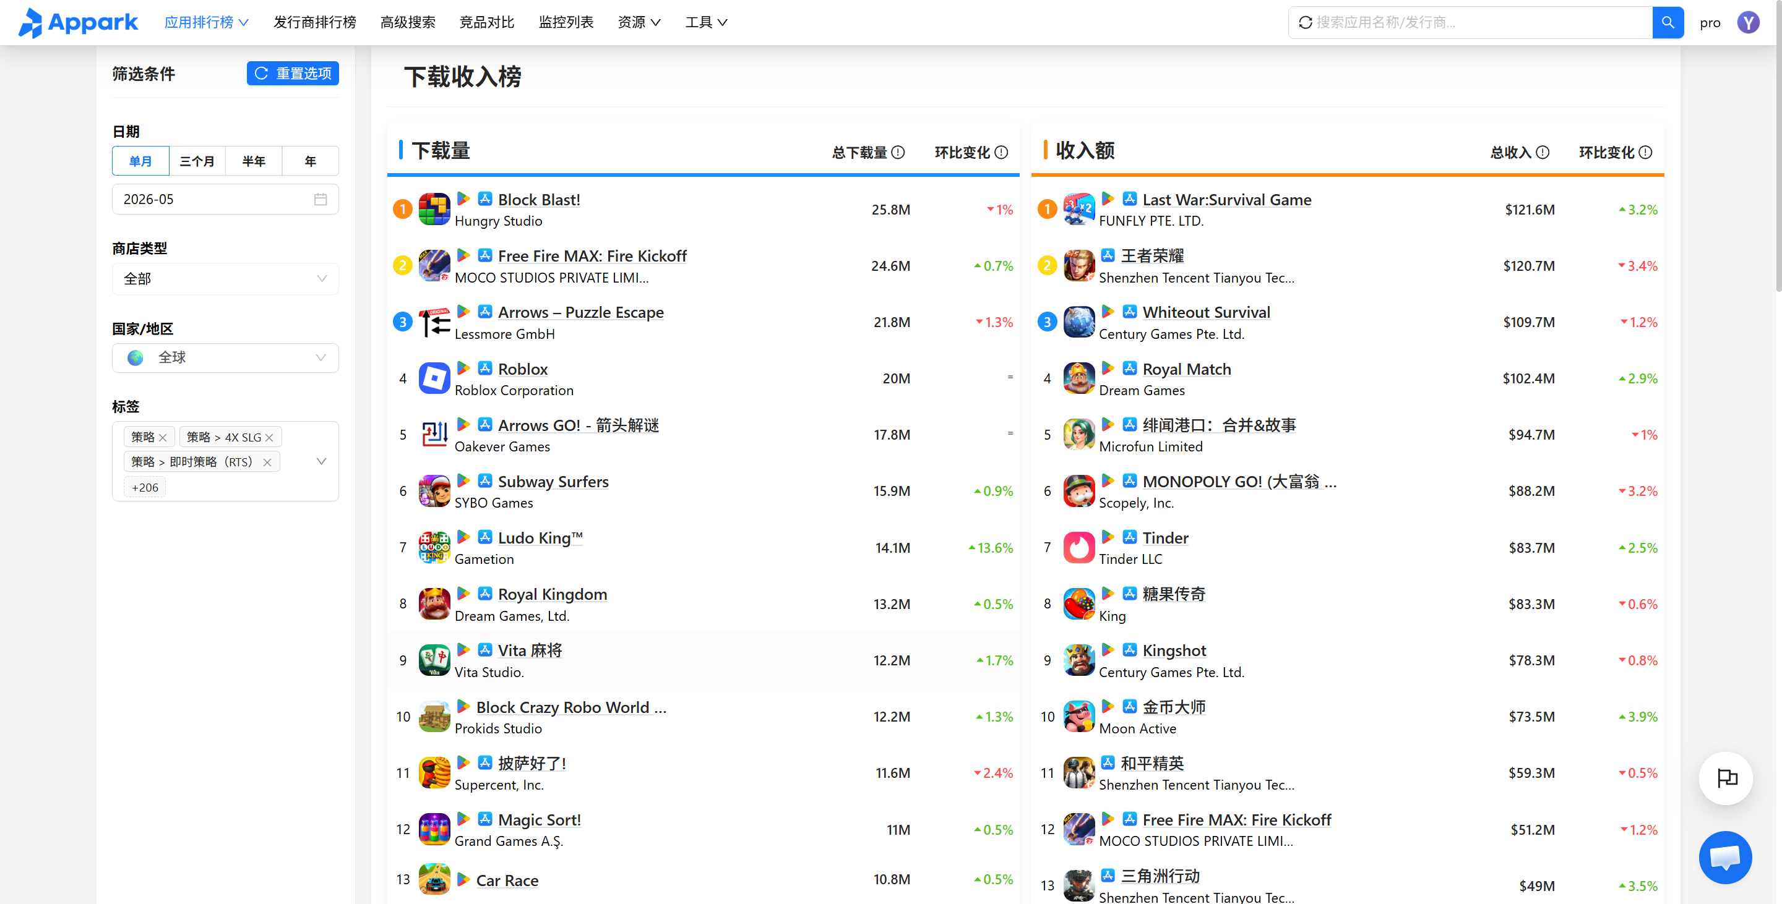Remove the 策略 tag

coord(163,438)
